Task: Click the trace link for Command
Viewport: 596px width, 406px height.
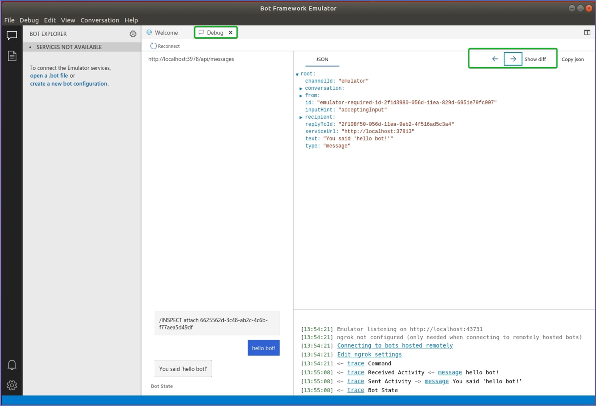Action: [356, 363]
